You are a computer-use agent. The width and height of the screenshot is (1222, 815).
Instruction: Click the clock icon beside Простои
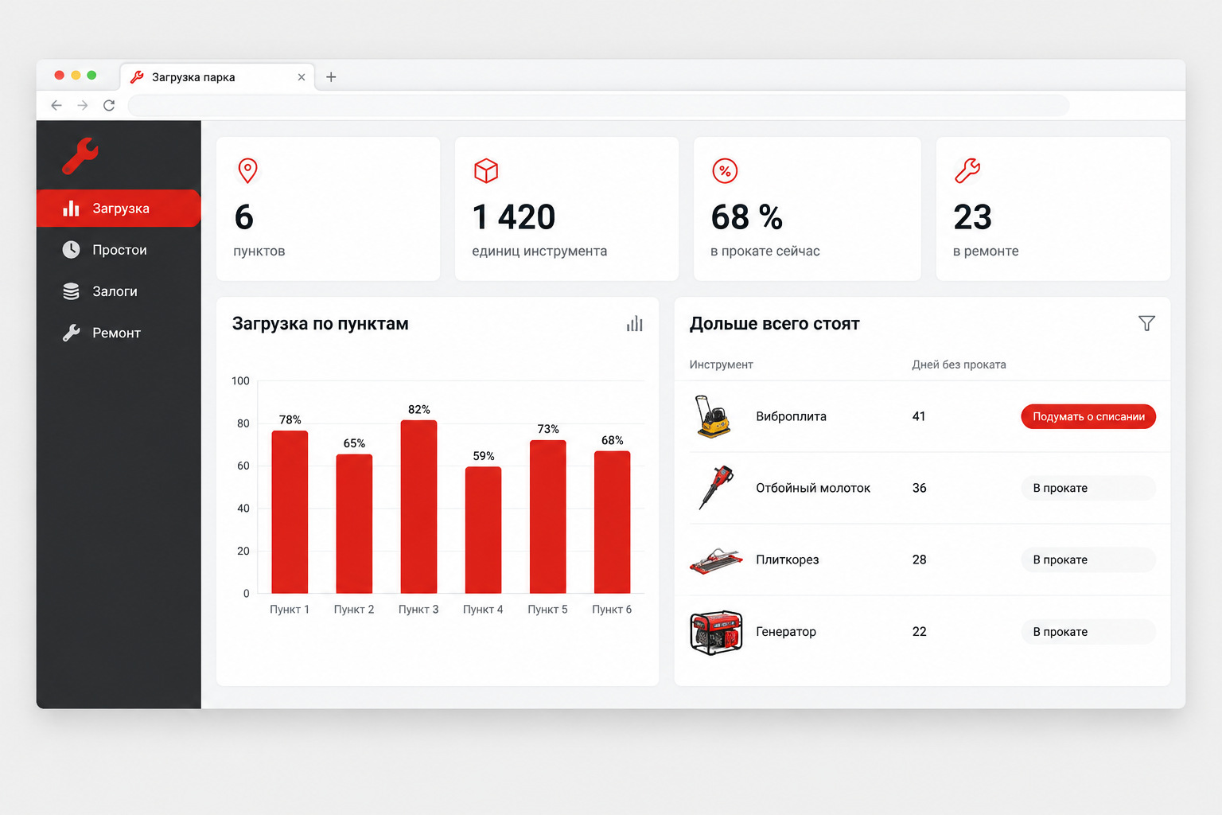[x=72, y=250]
